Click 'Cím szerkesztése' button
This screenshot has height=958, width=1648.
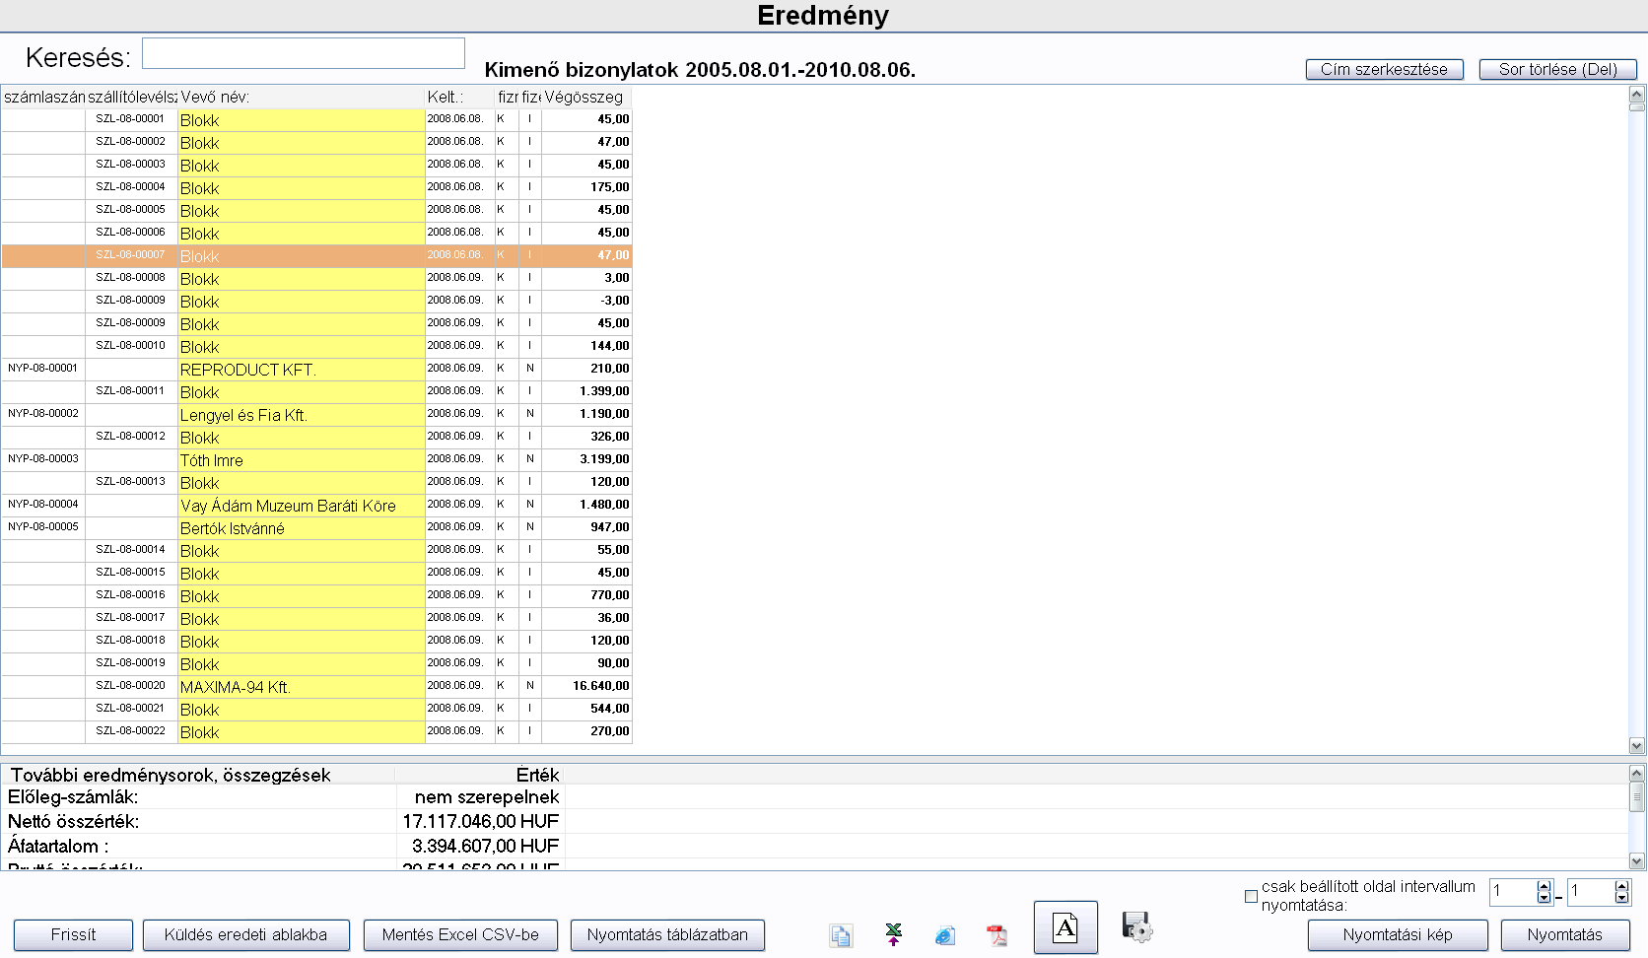1385,69
